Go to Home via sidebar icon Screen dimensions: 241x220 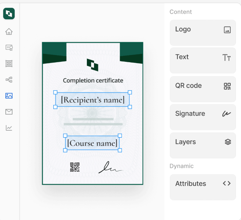[x=9, y=32]
